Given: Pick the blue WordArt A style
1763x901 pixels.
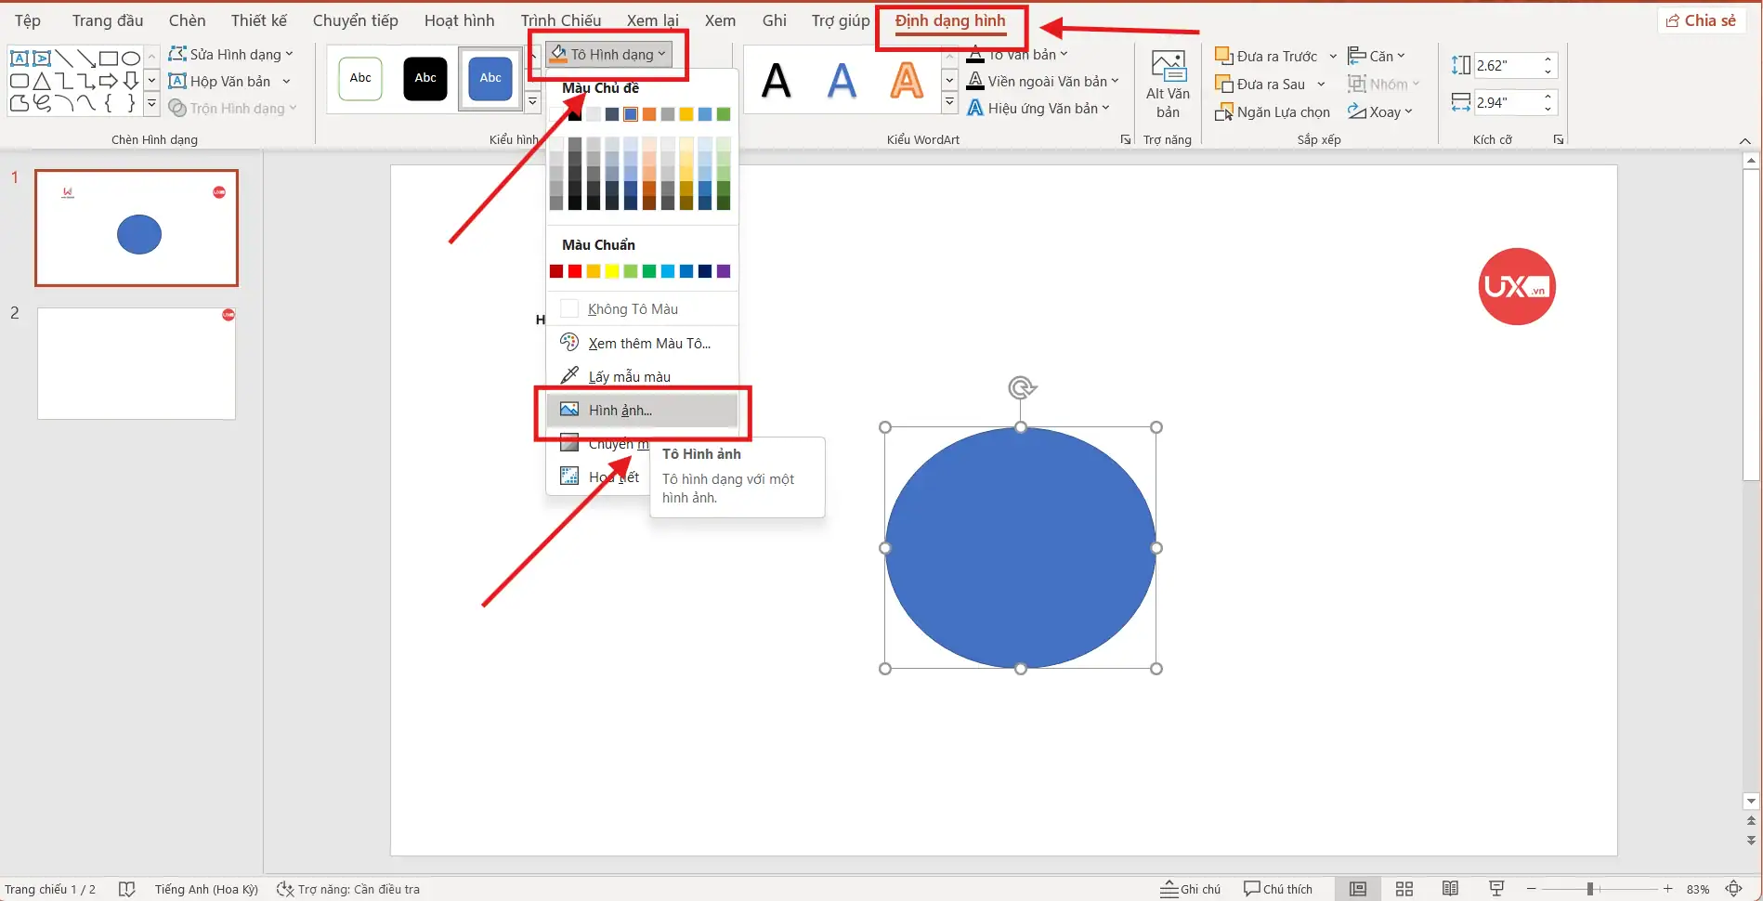Looking at the screenshot, I should 842,81.
